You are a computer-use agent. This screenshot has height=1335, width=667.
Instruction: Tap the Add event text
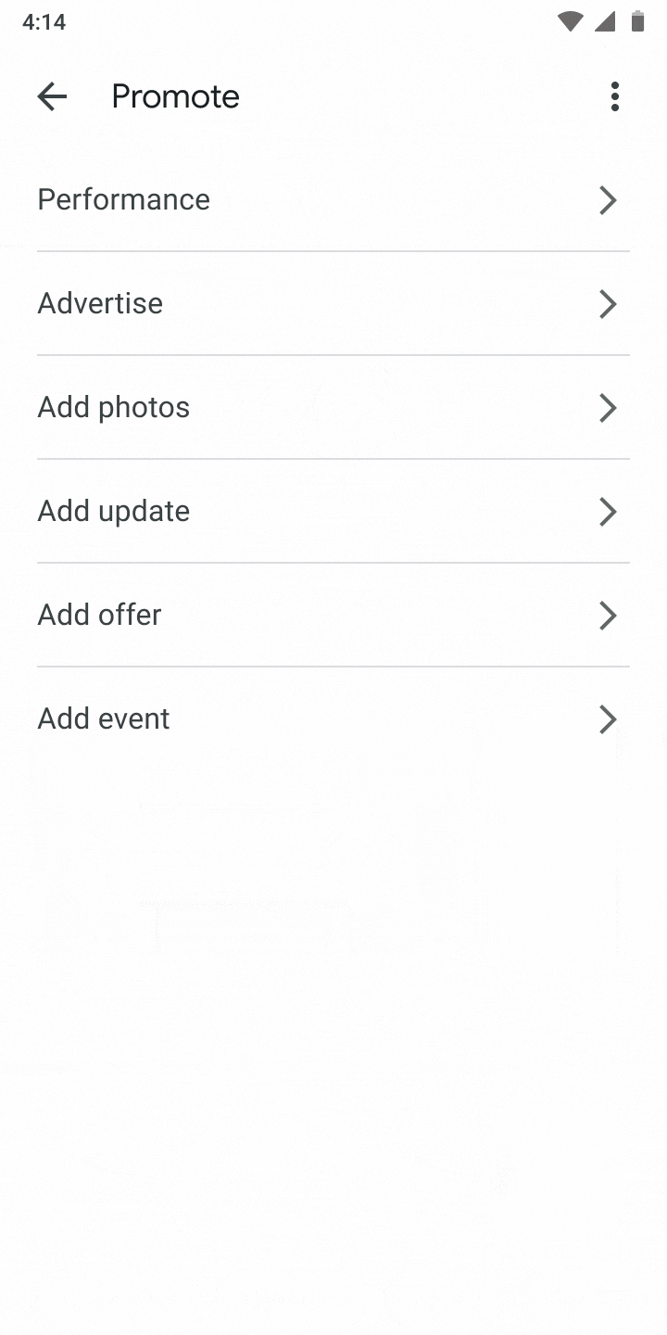point(104,719)
